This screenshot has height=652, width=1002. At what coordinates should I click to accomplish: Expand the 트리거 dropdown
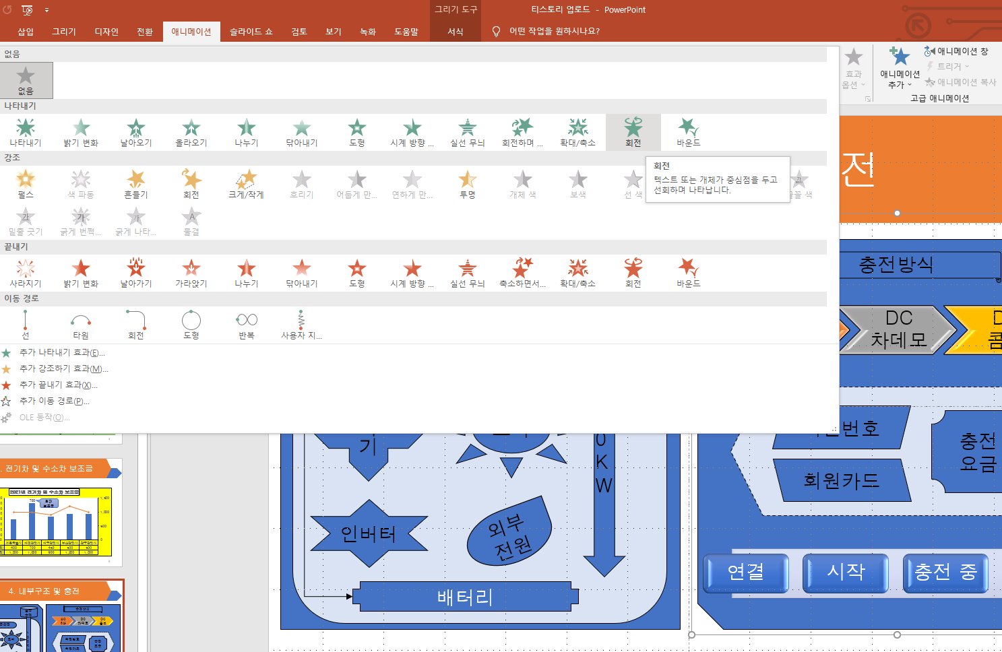947,67
